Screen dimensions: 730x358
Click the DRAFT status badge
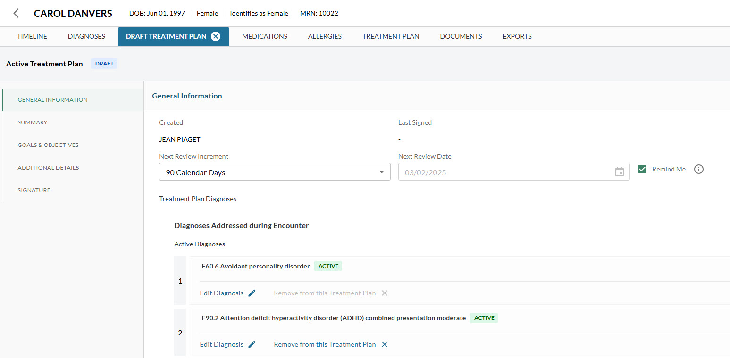click(x=104, y=63)
